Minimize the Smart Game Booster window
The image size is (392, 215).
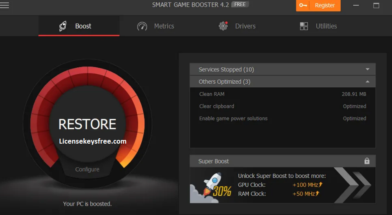tap(356, 5)
